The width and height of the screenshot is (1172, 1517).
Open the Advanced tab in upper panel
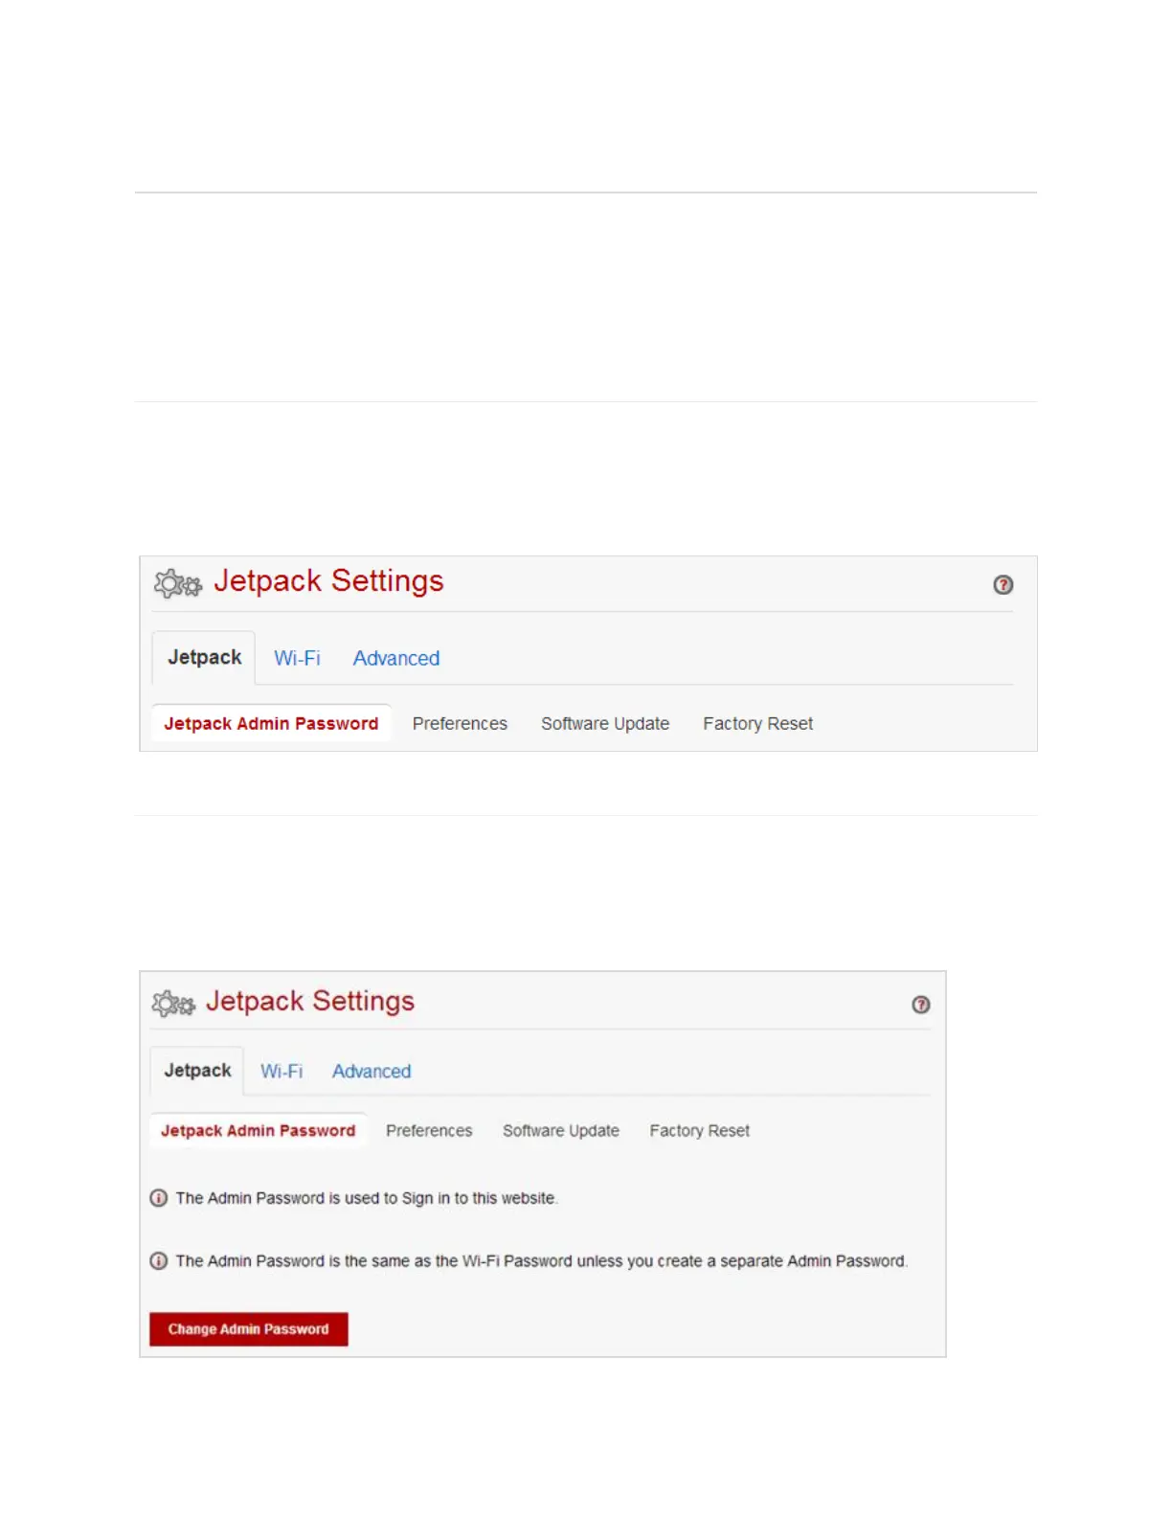(x=396, y=659)
